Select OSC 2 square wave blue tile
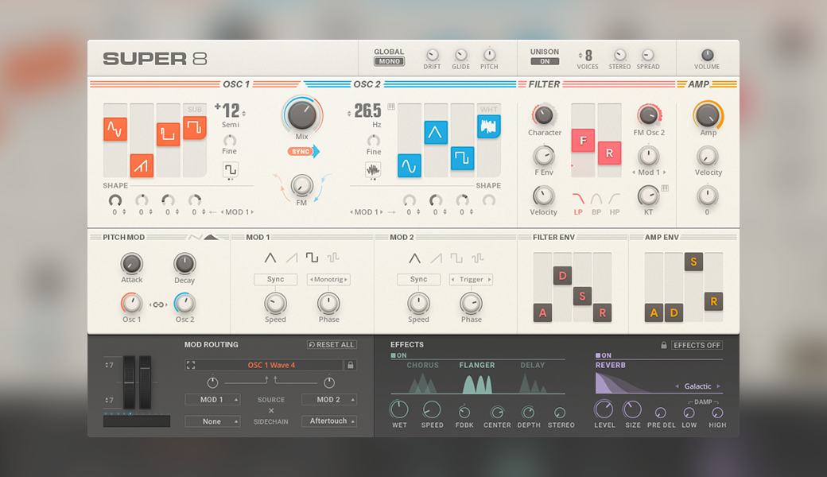The width and height of the screenshot is (827, 477). (462, 157)
